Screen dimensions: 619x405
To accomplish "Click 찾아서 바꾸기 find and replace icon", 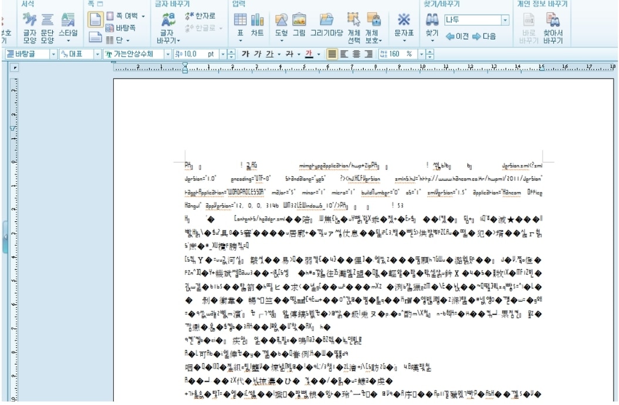I will [553, 28].
